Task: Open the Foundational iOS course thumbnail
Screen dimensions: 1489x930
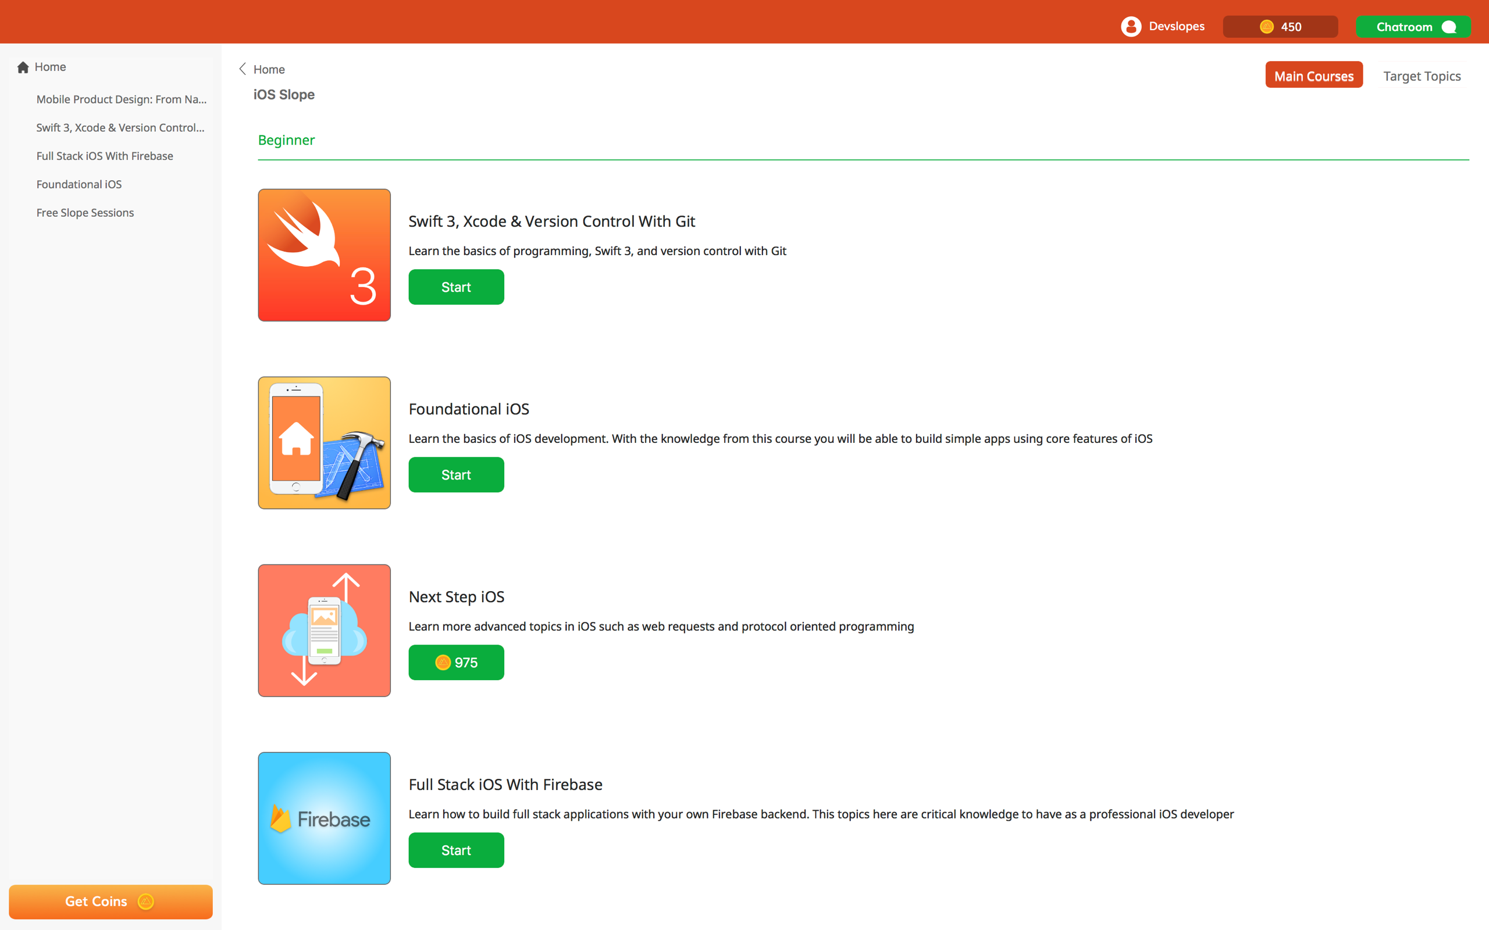Action: [x=324, y=443]
